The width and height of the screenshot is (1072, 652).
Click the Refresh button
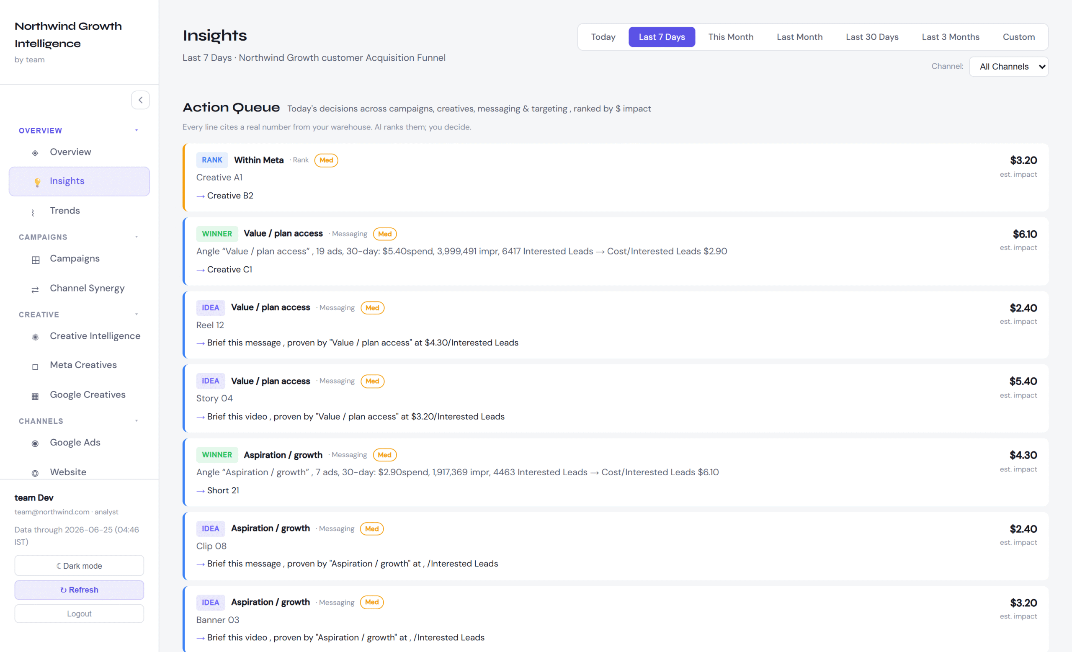pyautogui.click(x=79, y=590)
